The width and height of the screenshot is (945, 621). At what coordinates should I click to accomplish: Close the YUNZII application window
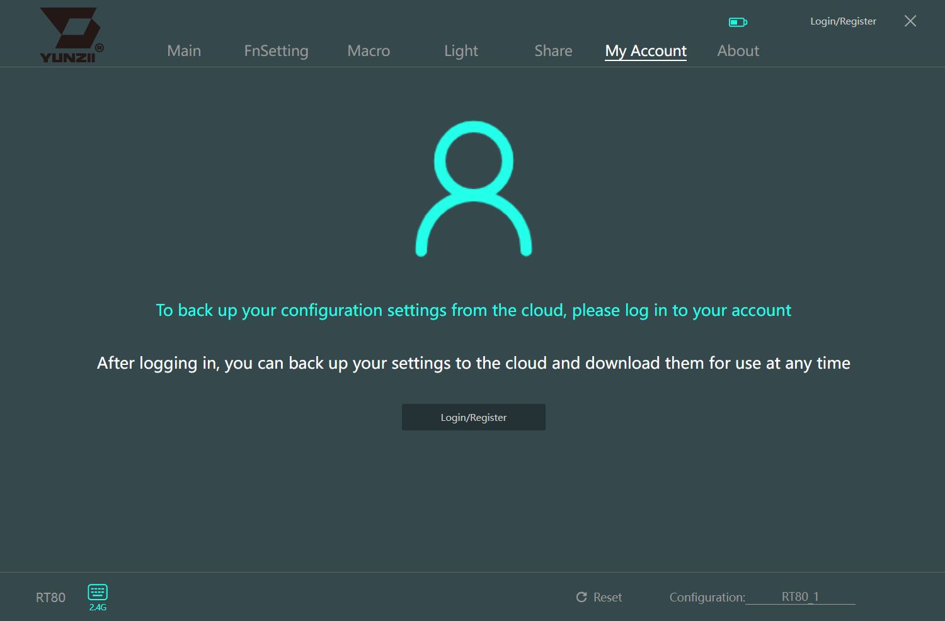tap(910, 21)
